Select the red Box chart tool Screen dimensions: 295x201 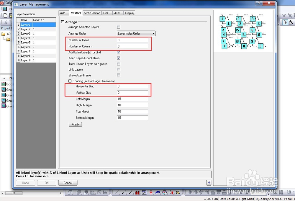click(x=151, y=192)
